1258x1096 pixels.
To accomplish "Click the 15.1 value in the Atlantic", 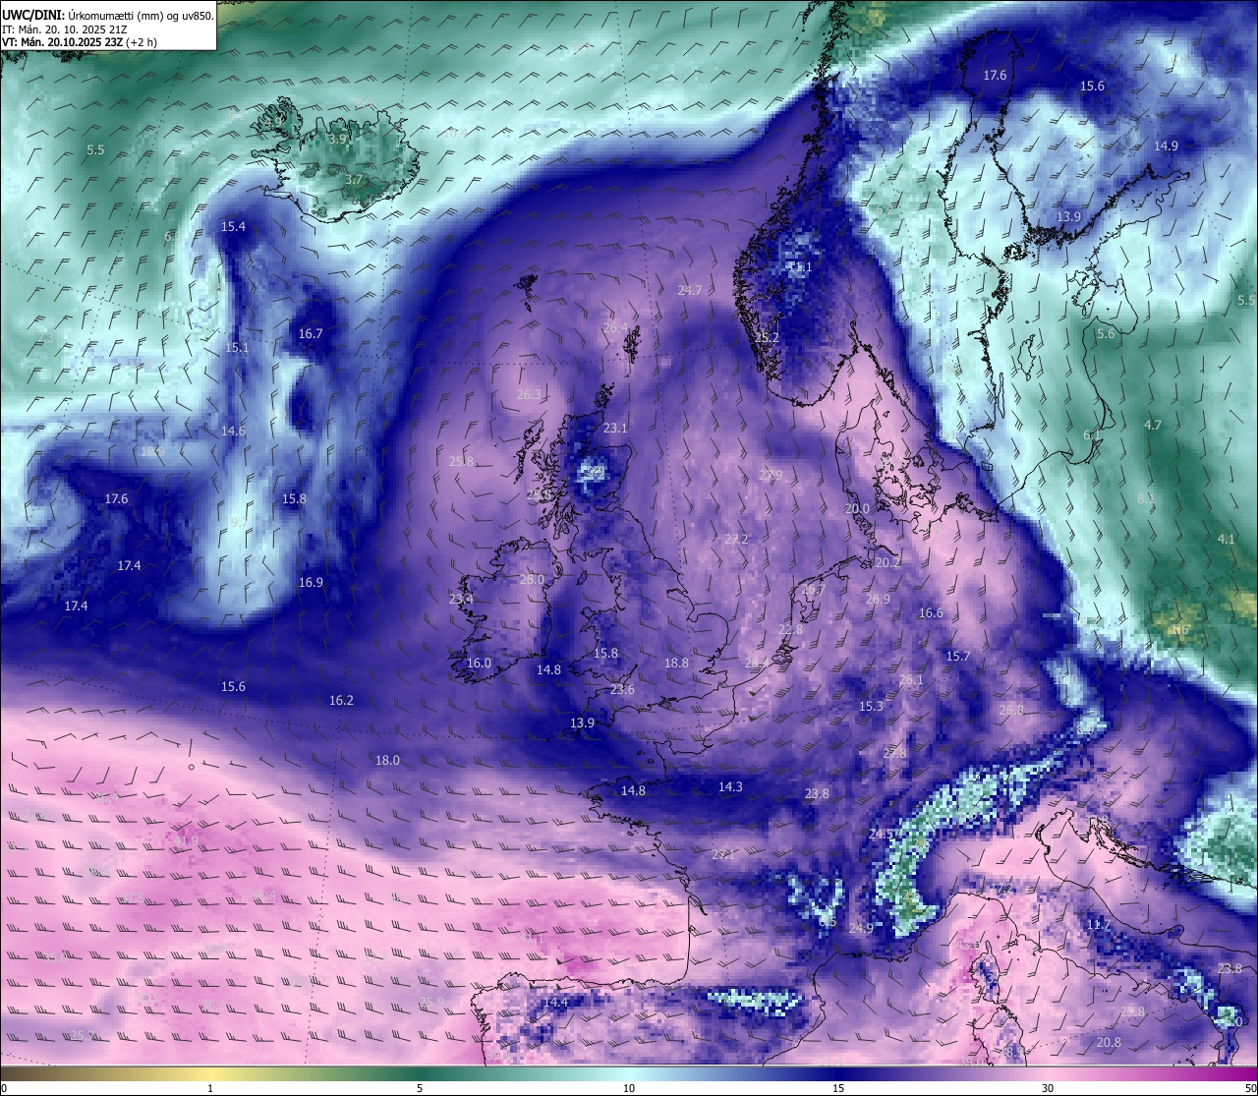I will pos(237,347).
